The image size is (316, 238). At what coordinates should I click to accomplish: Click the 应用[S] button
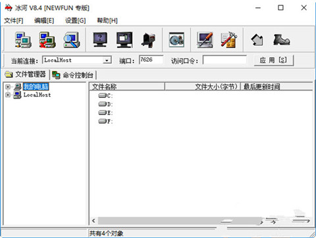point(274,60)
